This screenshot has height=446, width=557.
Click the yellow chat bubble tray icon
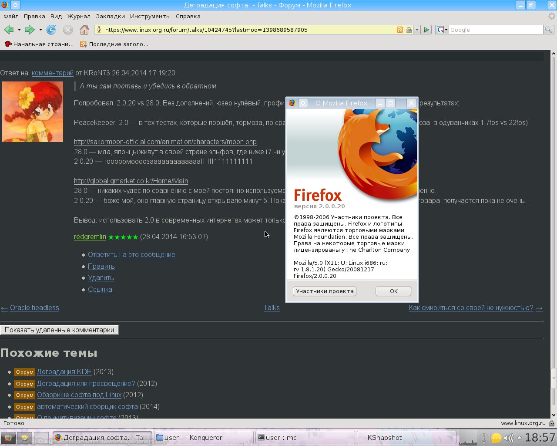[496, 438]
